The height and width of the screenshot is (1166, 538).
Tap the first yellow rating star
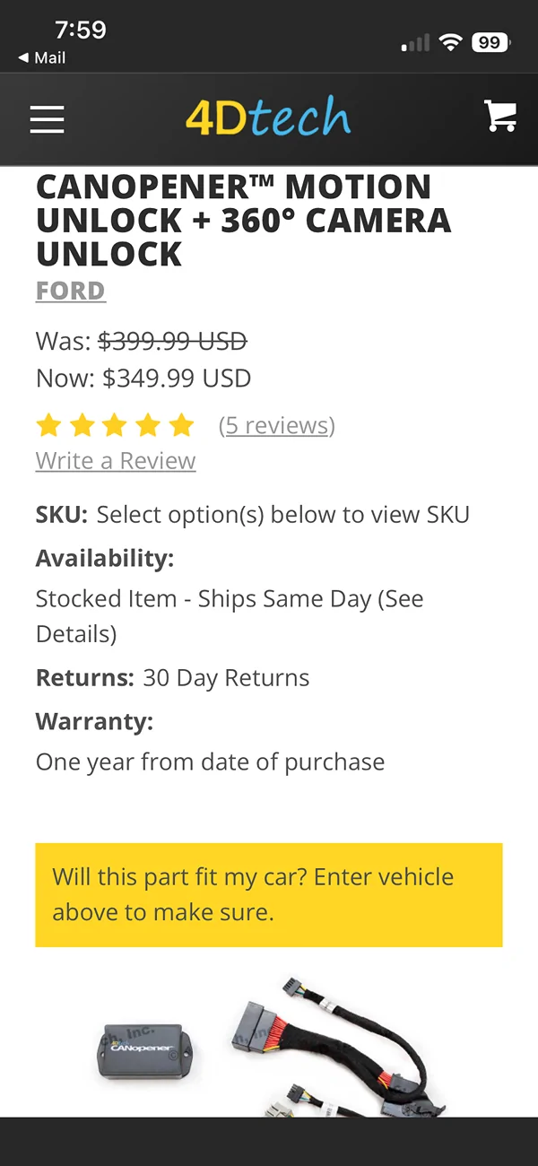[x=48, y=425]
